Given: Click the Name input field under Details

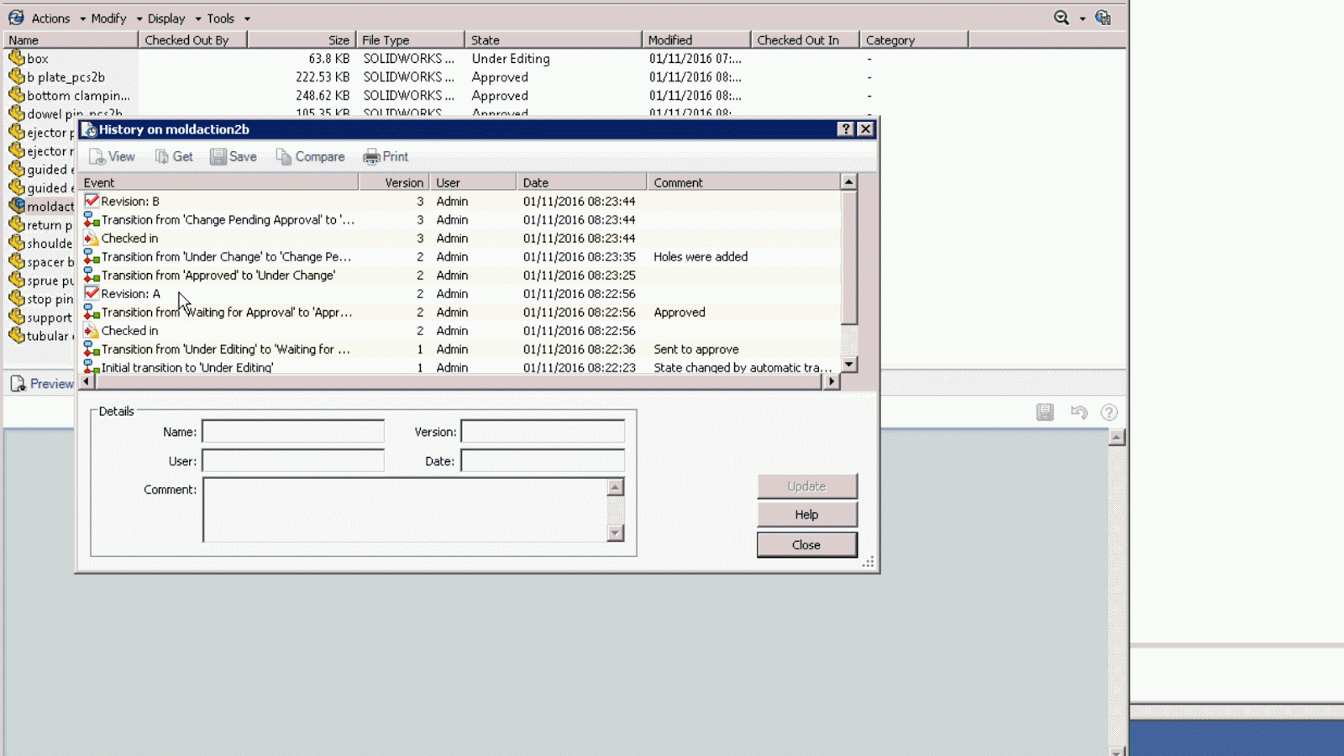Looking at the screenshot, I should (x=292, y=431).
